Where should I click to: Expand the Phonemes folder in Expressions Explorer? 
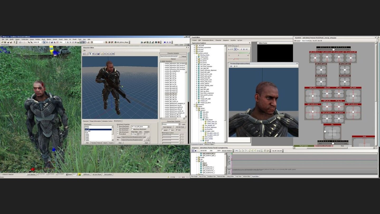[x=194, y=104]
